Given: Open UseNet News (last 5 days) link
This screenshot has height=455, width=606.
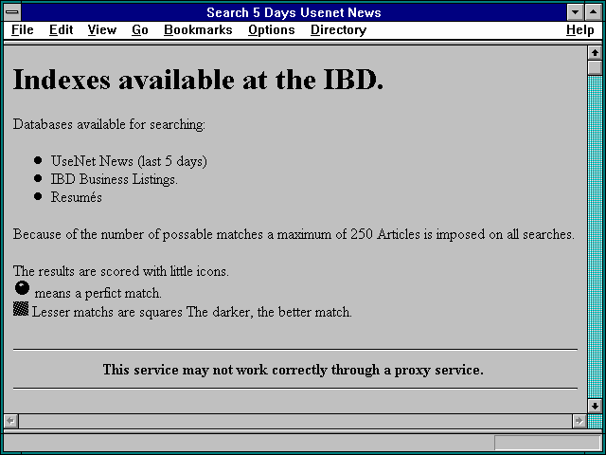Looking at the screenshot, I should coord(129,161).
